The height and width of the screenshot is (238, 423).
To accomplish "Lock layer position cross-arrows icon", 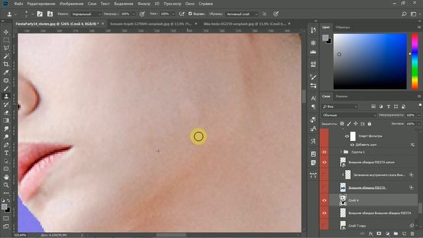I will [356, 124].
